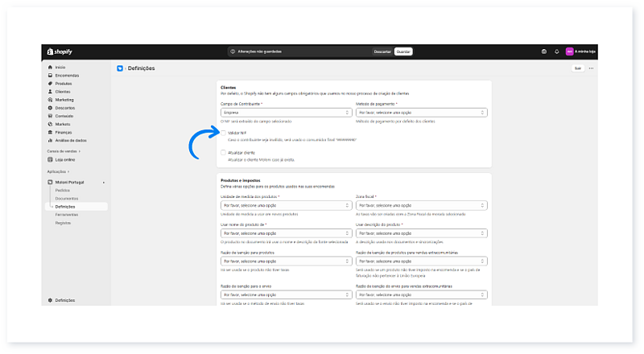
Task: Open the Zona fiscal dropdown
Action: [420, 205]
